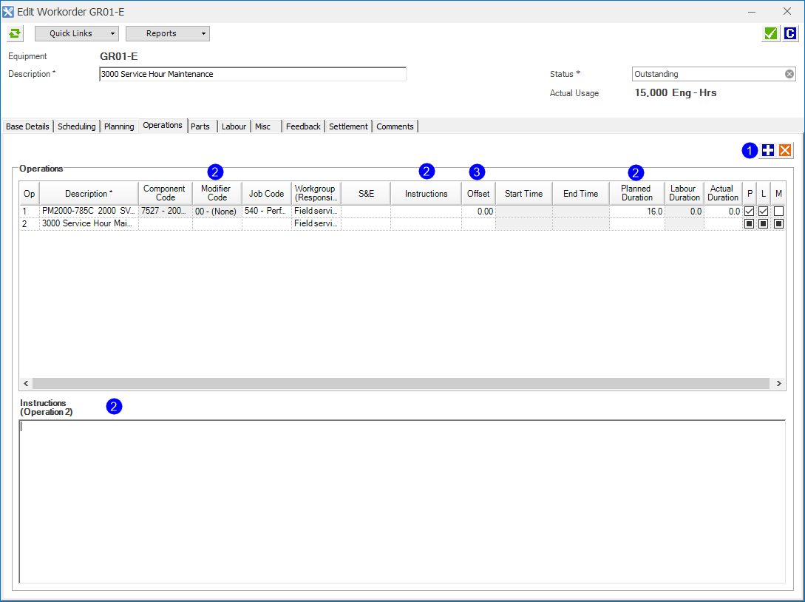Click the horizontal scrollbar right arrow

779,383
